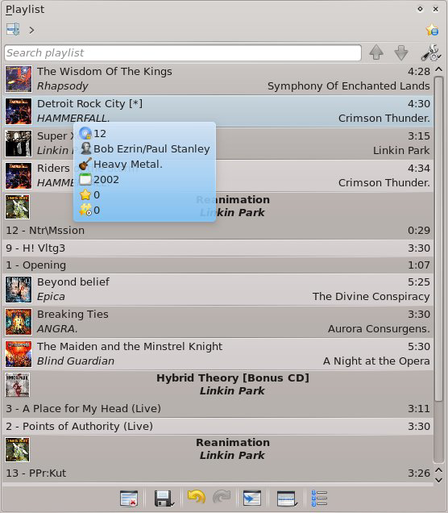The height and width of the screenshot is (513, 448).
Task: Click the clear playlist icon
Action: click(129, 498)
